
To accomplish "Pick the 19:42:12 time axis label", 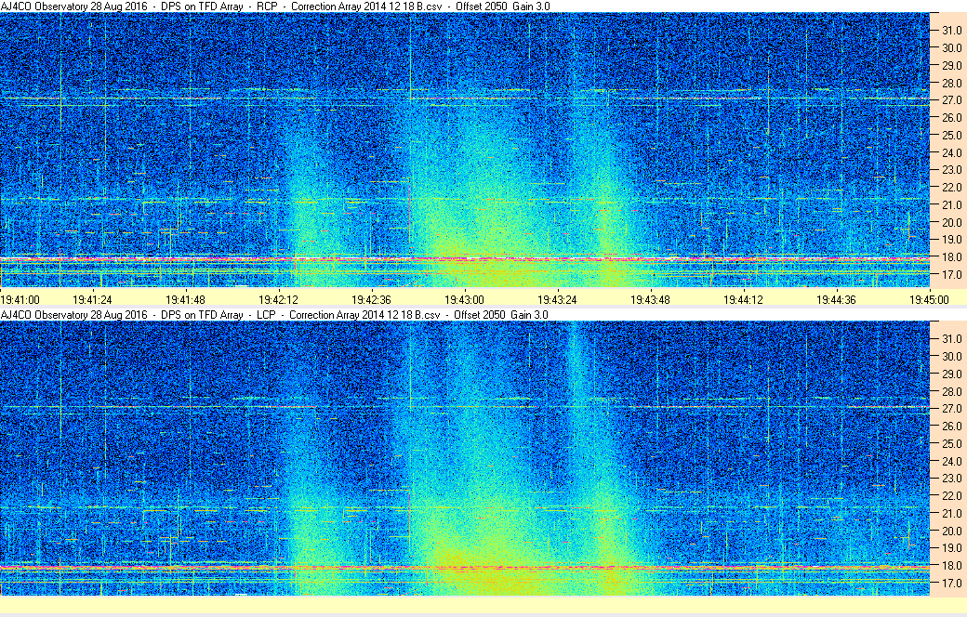I will (x=278, y=300).
